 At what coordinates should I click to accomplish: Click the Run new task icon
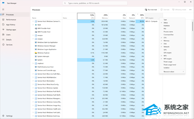click(146, 9)
